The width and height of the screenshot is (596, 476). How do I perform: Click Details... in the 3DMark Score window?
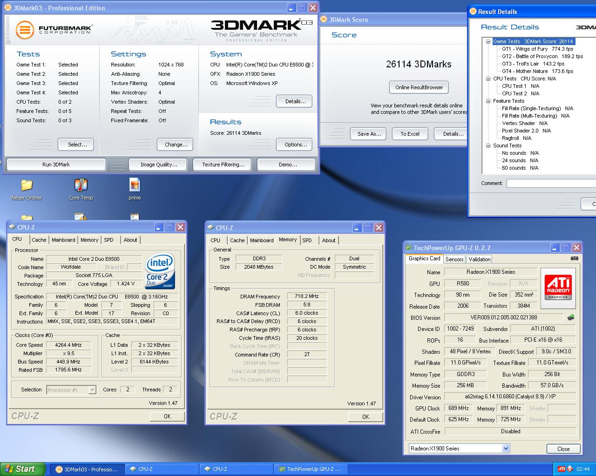pyautogui.click(x=451, y=134)
